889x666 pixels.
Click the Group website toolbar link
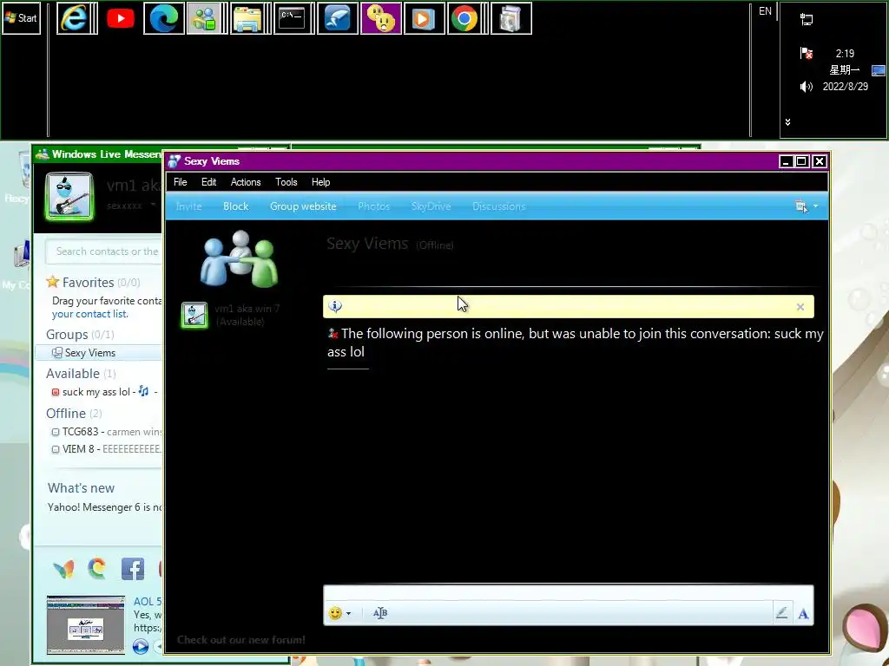303,206
